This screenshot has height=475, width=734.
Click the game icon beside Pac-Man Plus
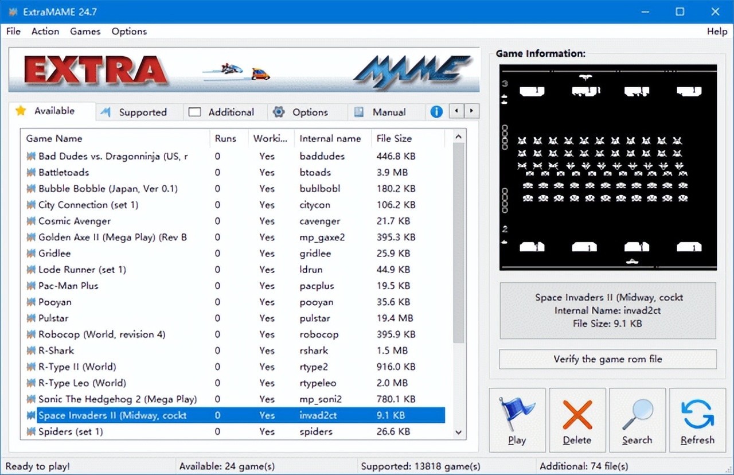(31, 286)
